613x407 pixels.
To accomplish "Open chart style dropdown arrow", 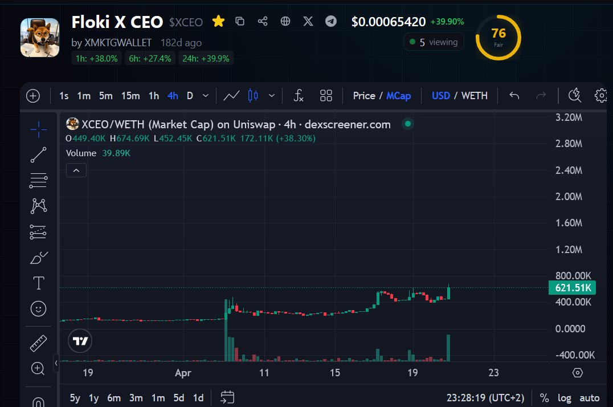I will pos(272,96).
